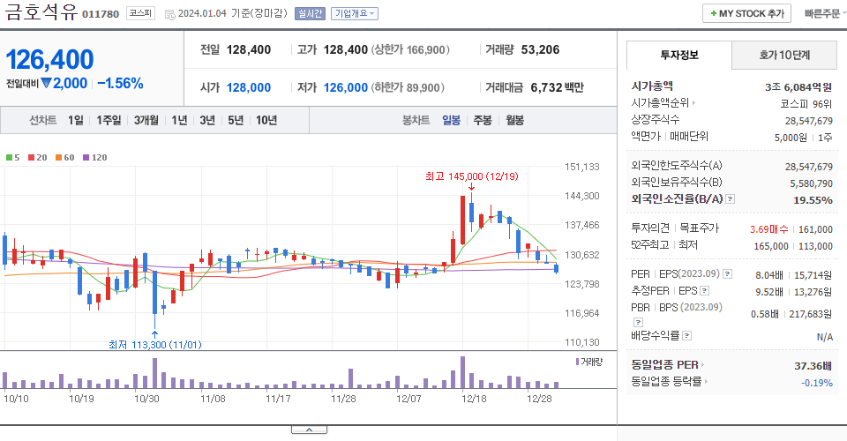The width and height of the screenshot is (847, 441).
Task: Click the -1.56% change rate
Action: tap(120, 83)
